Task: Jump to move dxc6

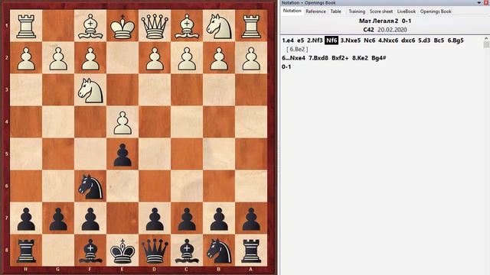Action: [x=408, y=40]
